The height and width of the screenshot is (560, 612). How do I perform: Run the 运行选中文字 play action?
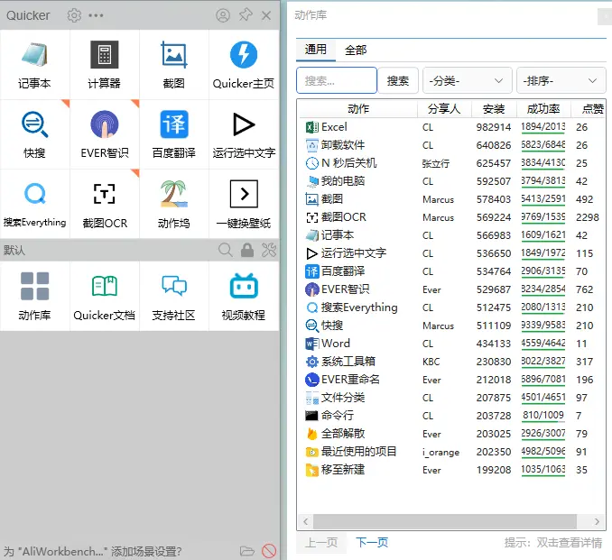point(244,134)
